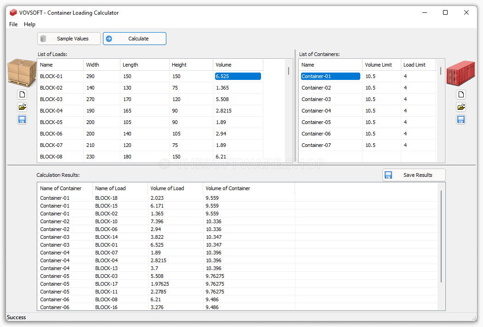Screen dimensions: 483x327
Task: Click Name of Container column header
Action: 65,188
